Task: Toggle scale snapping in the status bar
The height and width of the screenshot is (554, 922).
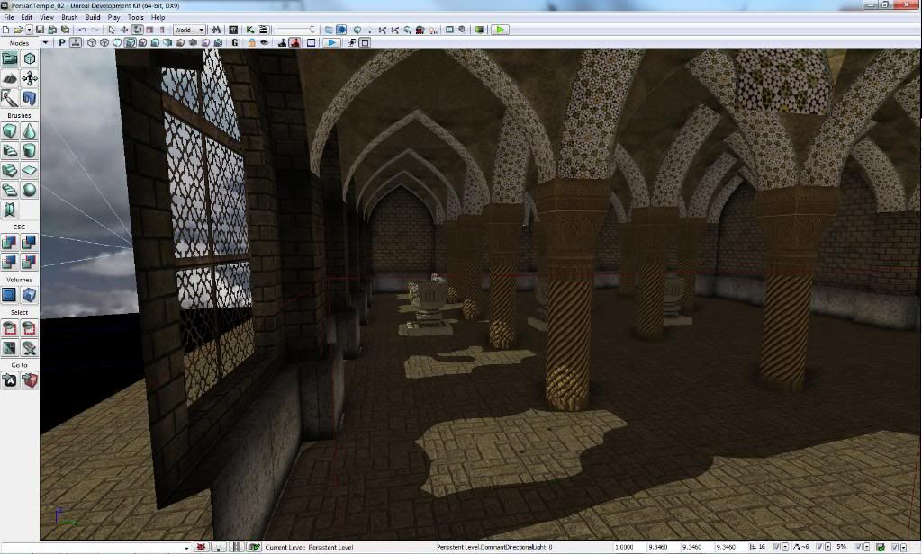Action: (x=859, y=545)
